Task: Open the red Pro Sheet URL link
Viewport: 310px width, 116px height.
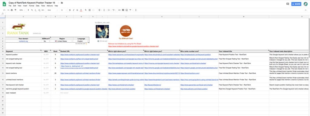Action: [134, 46]
